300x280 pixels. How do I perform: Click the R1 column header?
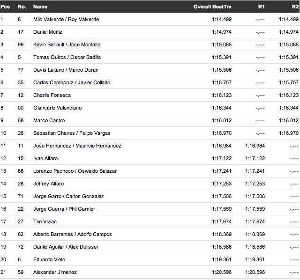pos(262,7)
